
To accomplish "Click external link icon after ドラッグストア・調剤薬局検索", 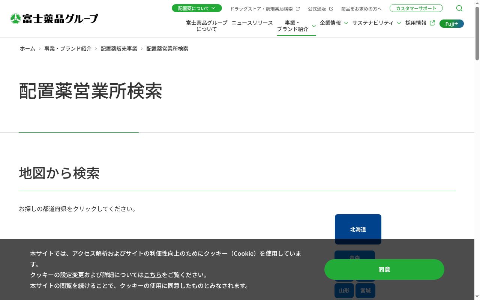I will coord(298,9).
